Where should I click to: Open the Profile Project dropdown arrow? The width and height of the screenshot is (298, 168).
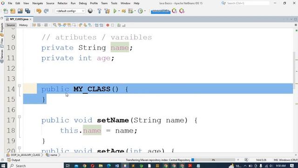pyautogui.click(x=135, y=11)
